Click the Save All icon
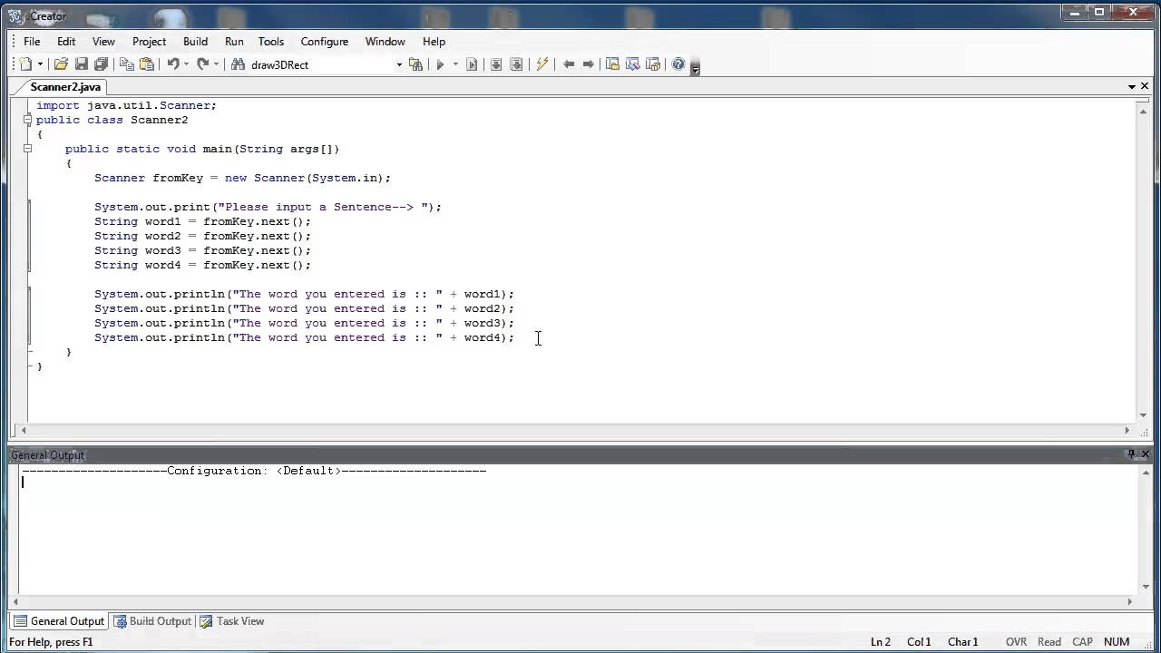 (x=101, y=64)
